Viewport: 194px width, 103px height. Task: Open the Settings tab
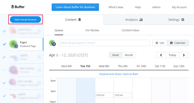click(176, 20)
